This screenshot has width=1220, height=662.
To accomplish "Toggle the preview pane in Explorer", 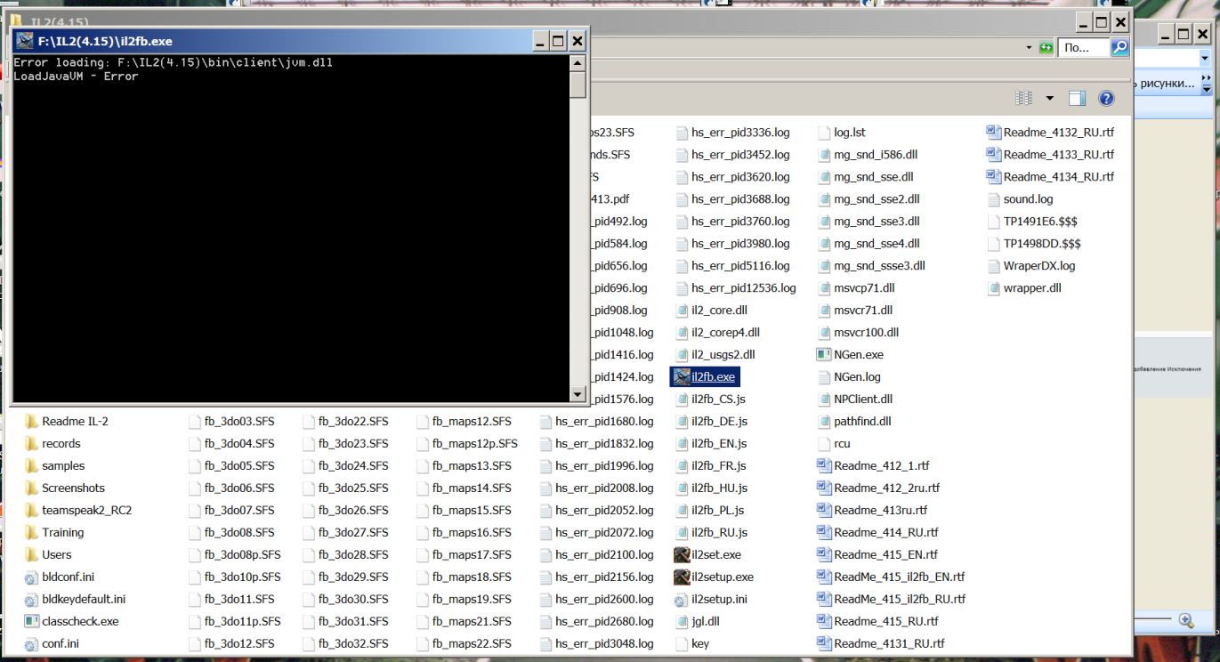I will [1078, 99].
